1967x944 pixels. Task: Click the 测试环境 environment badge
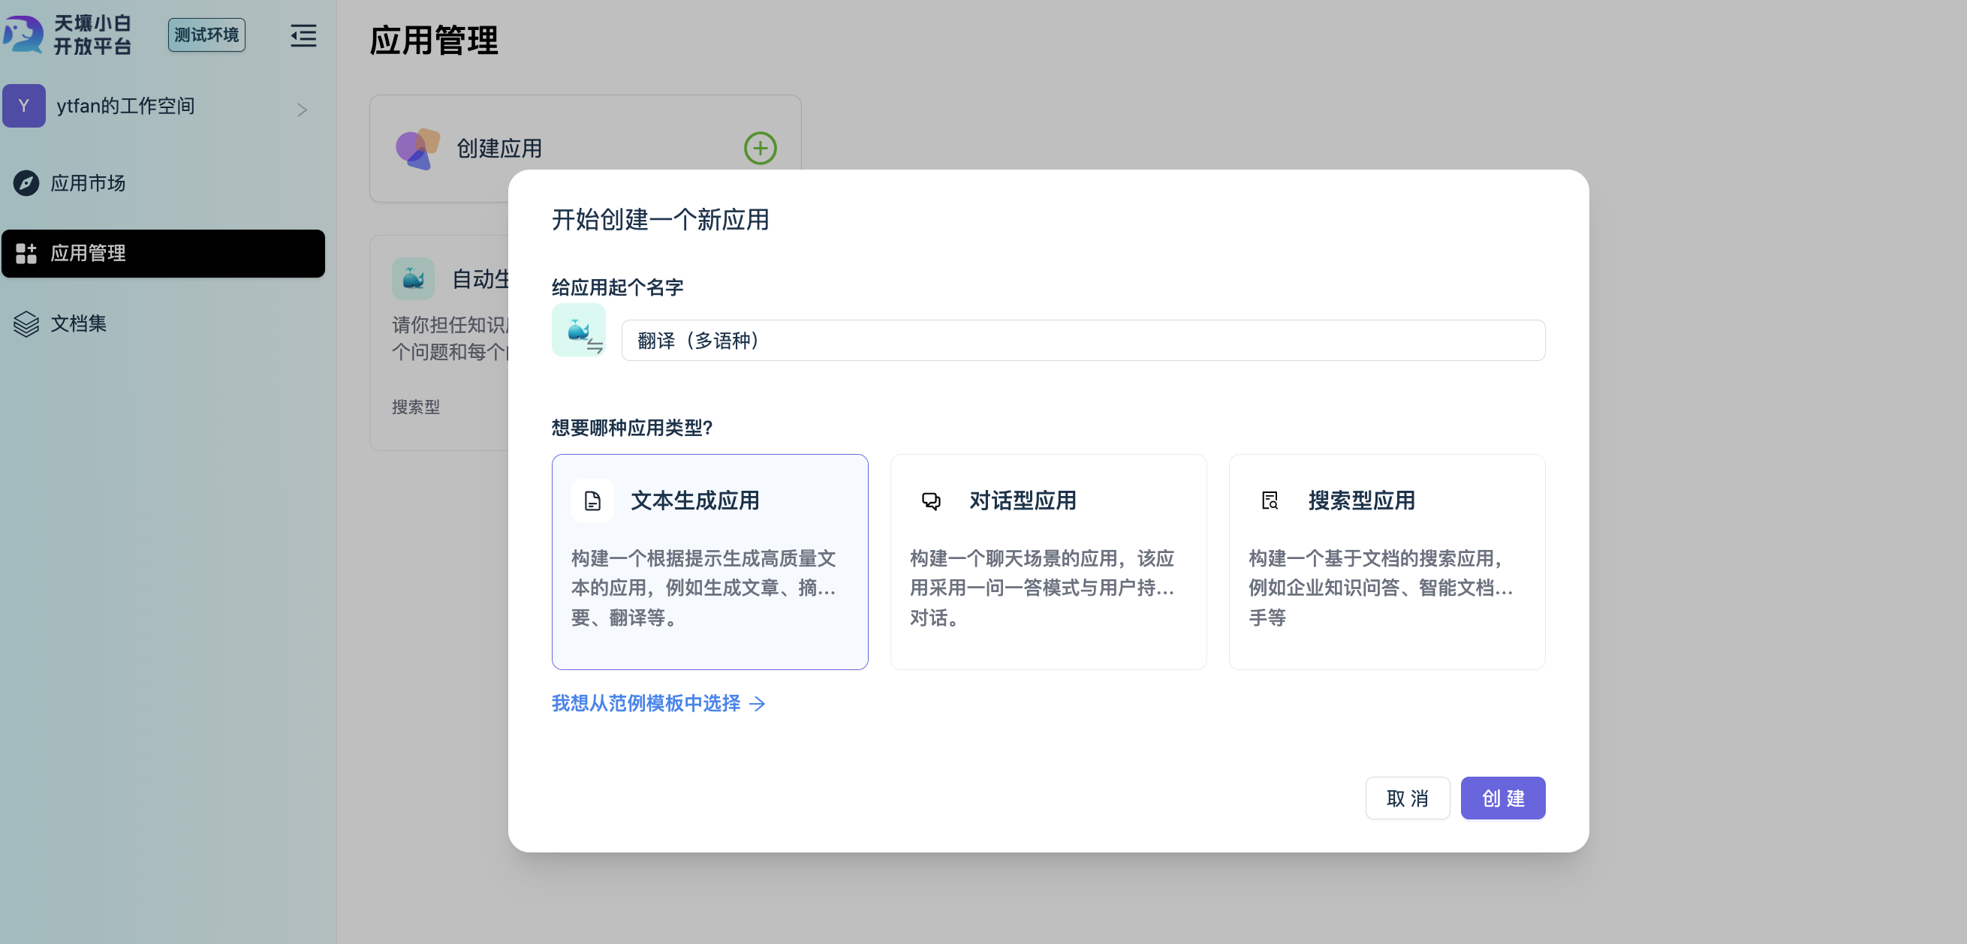tap(206, 35)
